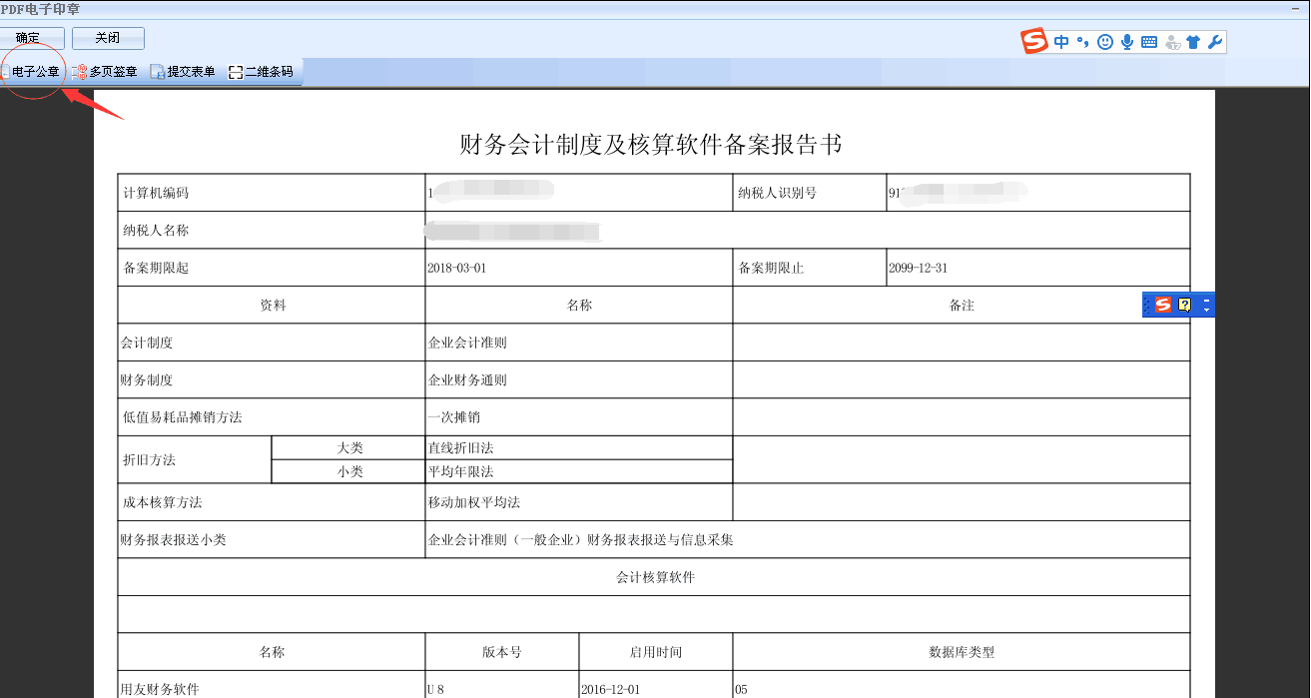Click the 关闭 close button
The height and width of the screenshot is (698, 1311).
(x=108, y=38)
